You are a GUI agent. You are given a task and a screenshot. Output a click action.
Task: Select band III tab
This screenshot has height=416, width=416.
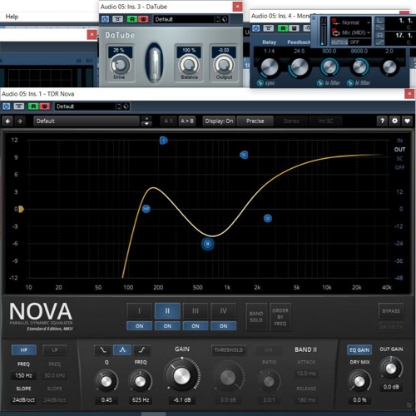click(196, 311)
